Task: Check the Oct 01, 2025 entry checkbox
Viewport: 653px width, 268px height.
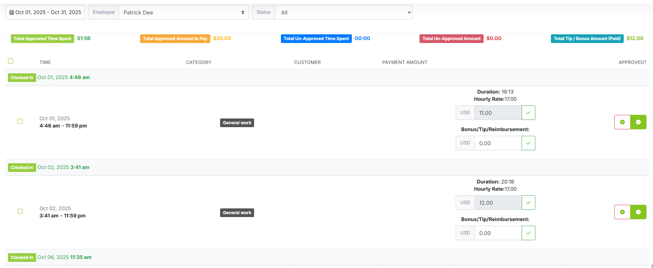Action: 20,121
